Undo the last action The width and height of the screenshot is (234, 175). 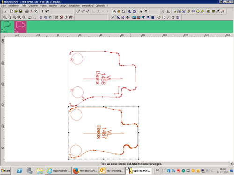(30, 17)
